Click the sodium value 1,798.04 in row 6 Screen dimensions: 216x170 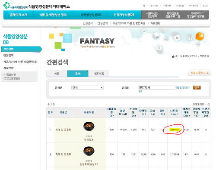pos(175,155)
